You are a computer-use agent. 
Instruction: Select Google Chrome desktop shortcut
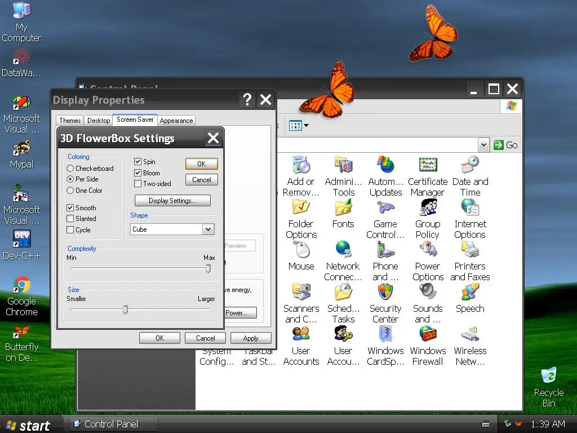tap(21, 297)
